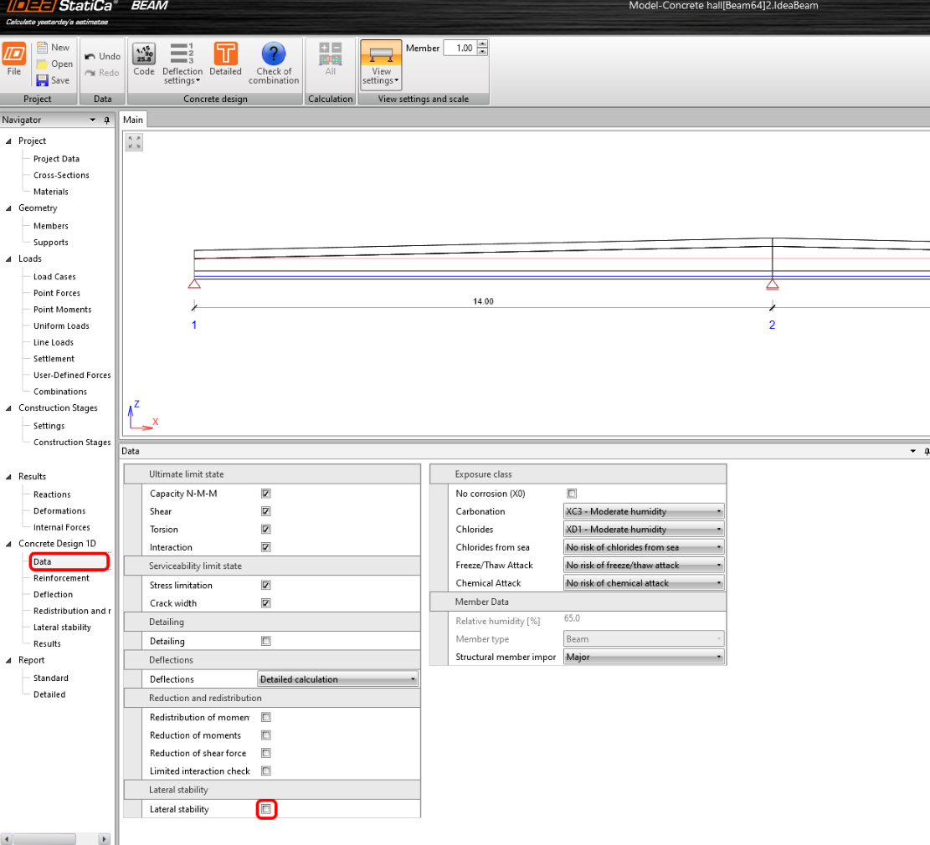Open Project Data in the Navigator

click(56, 159)
